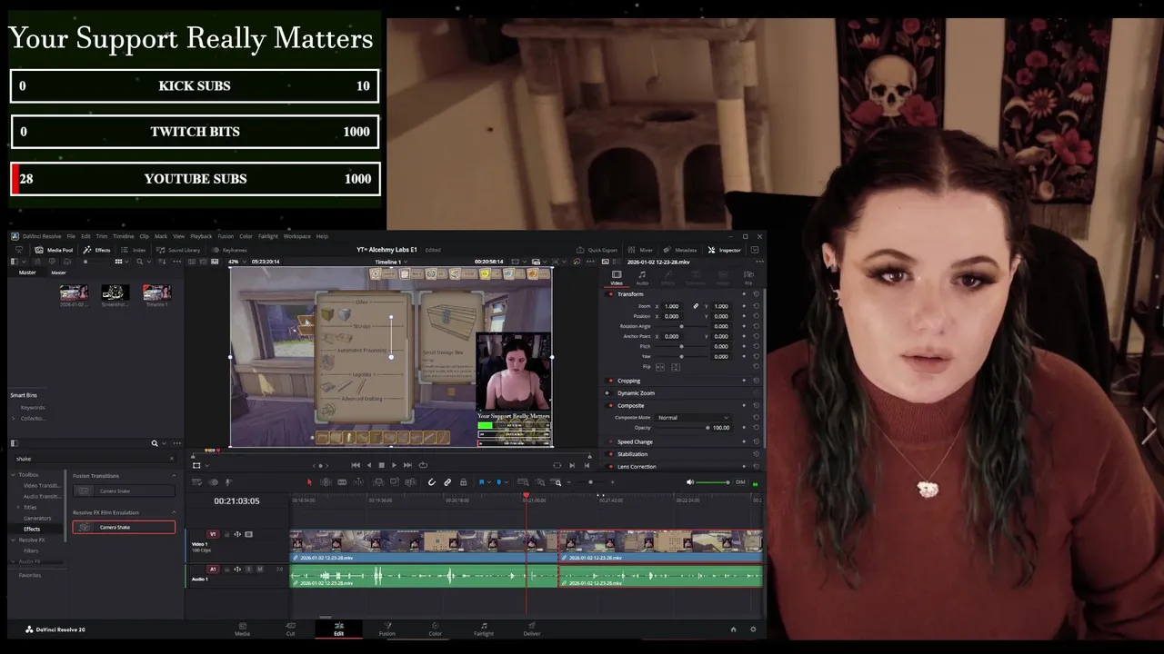Open the Playback menu
This screenshot has width=1164, height=654.
coord(201,236)
